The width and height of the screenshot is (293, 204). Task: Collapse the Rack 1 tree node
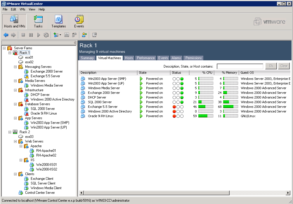pyautogui.click(x=10, y=53)
